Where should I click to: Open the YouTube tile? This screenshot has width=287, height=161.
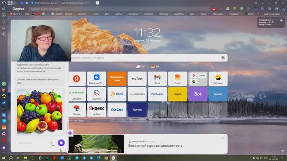[x=137, y=79]
